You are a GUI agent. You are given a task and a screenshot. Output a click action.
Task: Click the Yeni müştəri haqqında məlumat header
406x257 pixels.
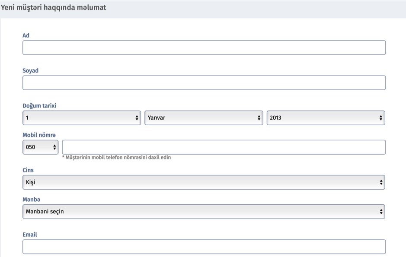click(53, 7)
